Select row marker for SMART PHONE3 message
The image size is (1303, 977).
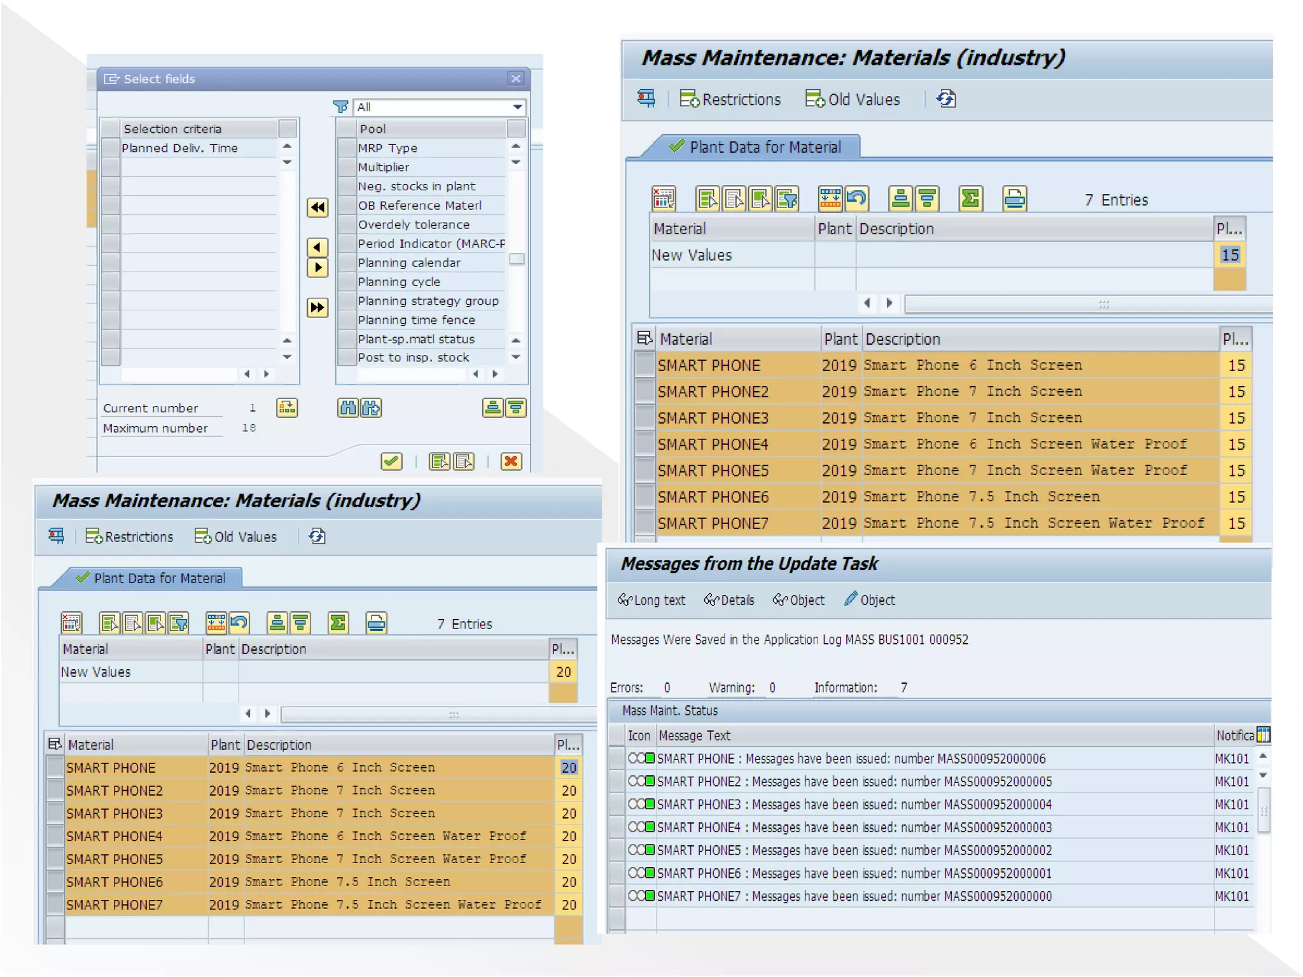coord(617,805)
